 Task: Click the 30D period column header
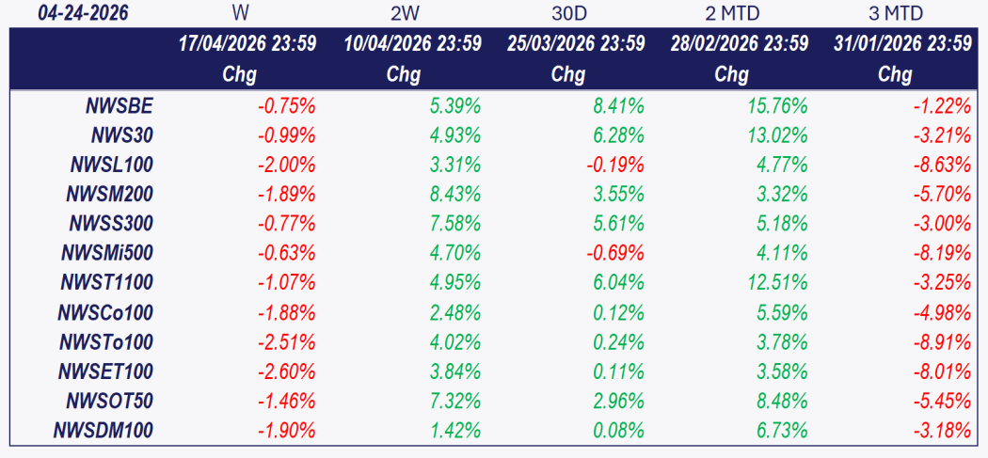click(x=568, y=14)
